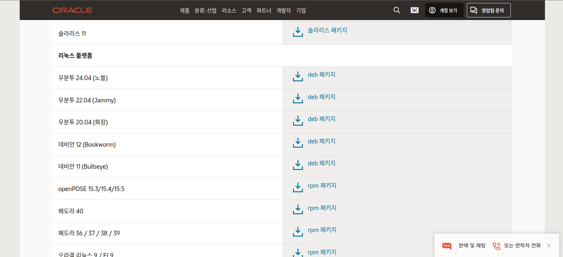The width and height of the screenshot is (563, 257).
Task: Click 또는 연락처 전화 in popup
Action: pyautogui.click(x=522, y=246)
